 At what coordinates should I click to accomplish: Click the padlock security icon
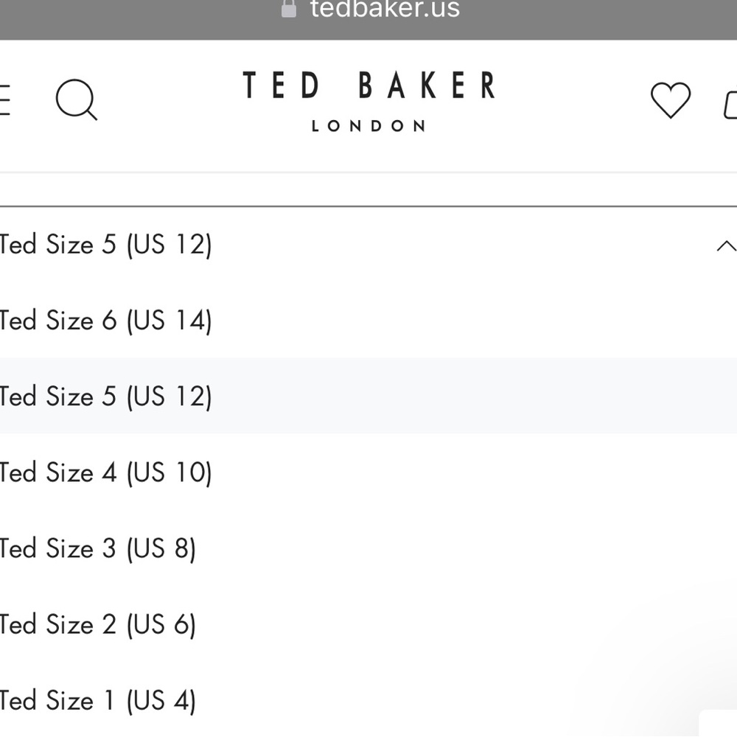[289, 9]
